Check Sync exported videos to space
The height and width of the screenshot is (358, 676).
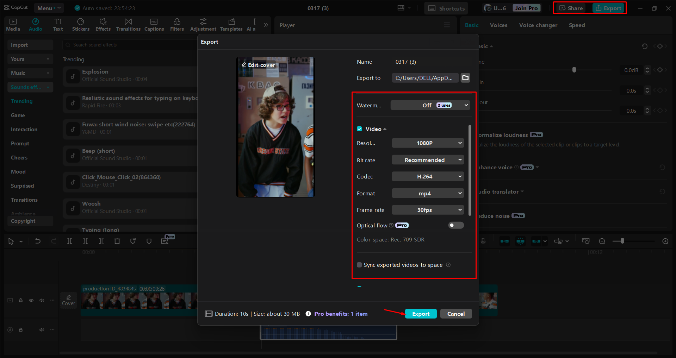359,265
